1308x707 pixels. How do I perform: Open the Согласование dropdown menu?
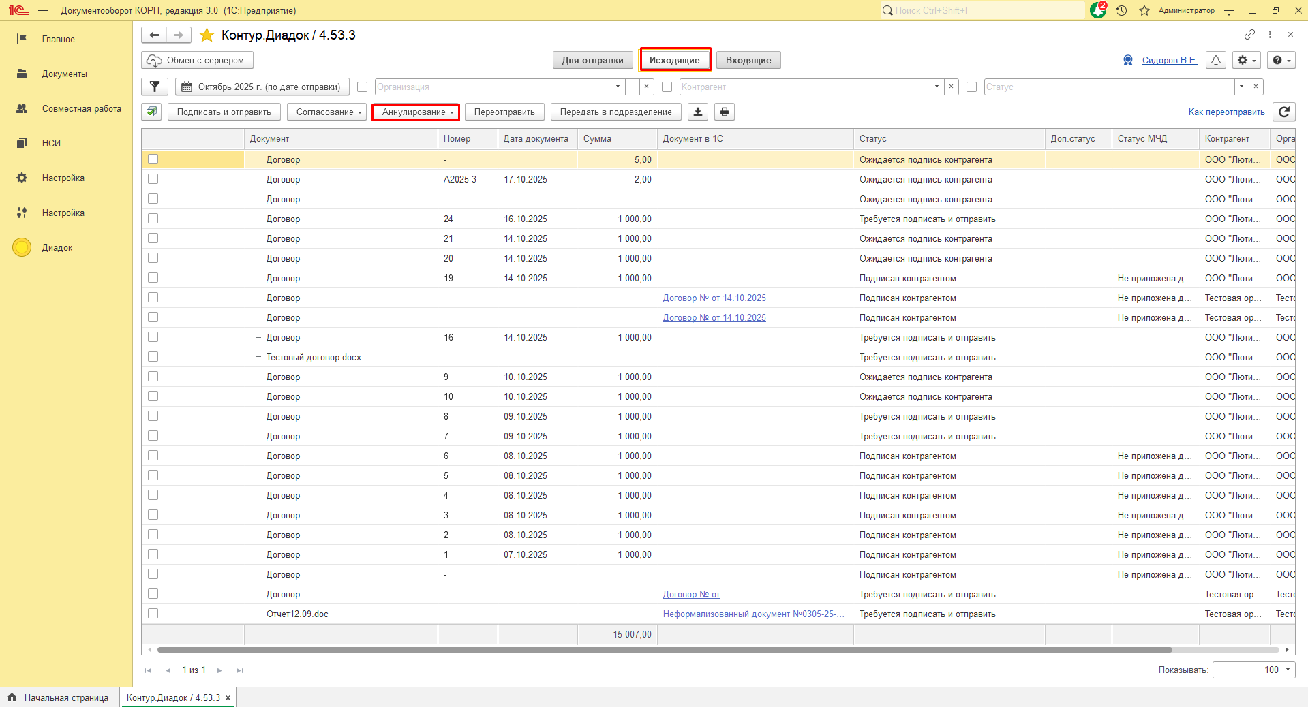327,112
